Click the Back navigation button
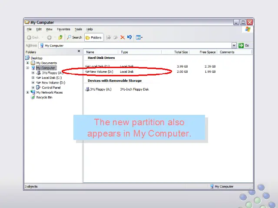278x208 pixels. (33, 38)
